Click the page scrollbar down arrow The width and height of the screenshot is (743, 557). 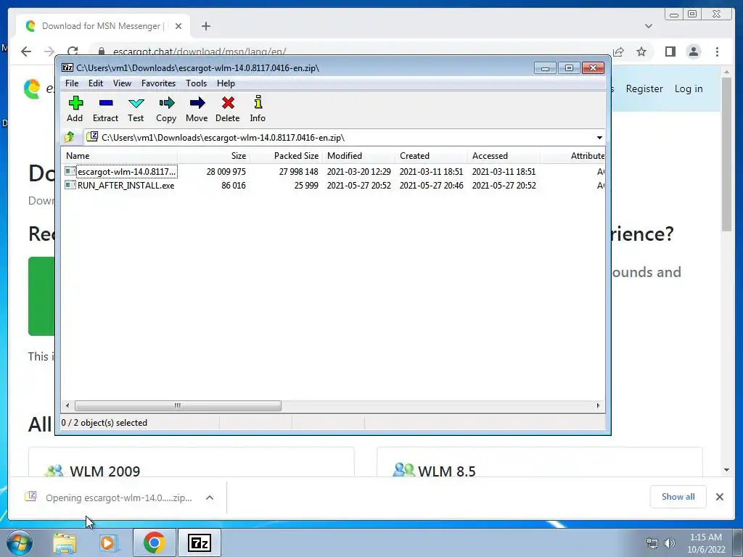coord(726,470)
